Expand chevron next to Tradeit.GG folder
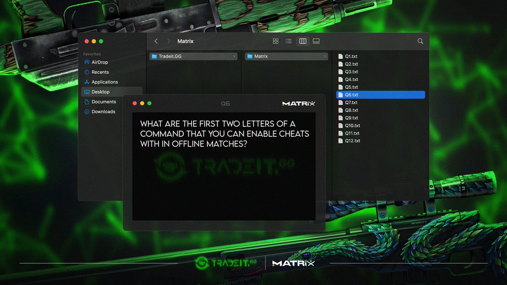 pos(234,56)
